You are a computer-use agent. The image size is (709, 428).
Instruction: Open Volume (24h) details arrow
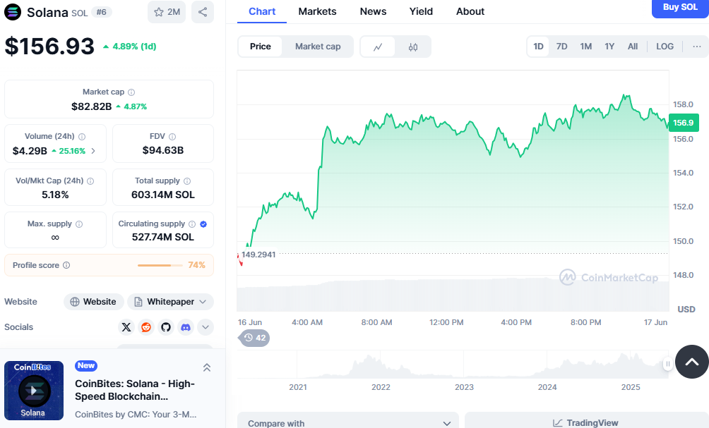(x=93, y=151)
